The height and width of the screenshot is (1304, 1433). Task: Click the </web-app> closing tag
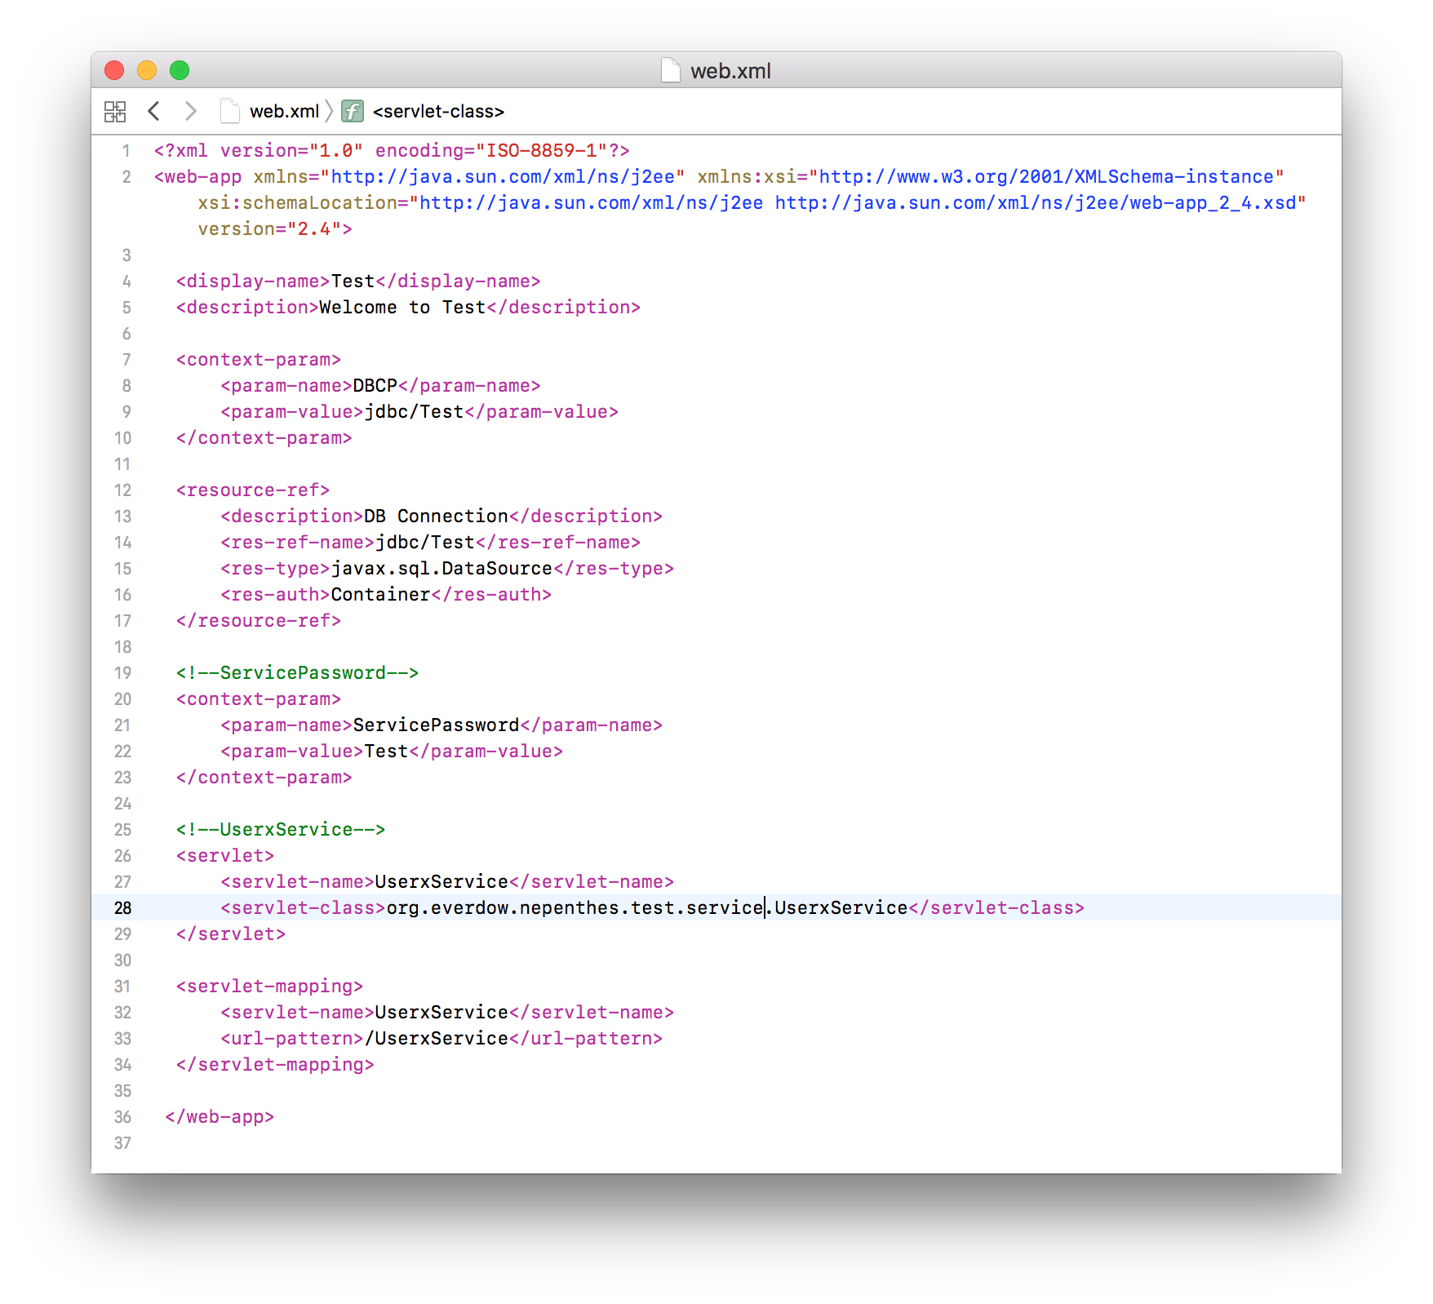[220, 1117]
